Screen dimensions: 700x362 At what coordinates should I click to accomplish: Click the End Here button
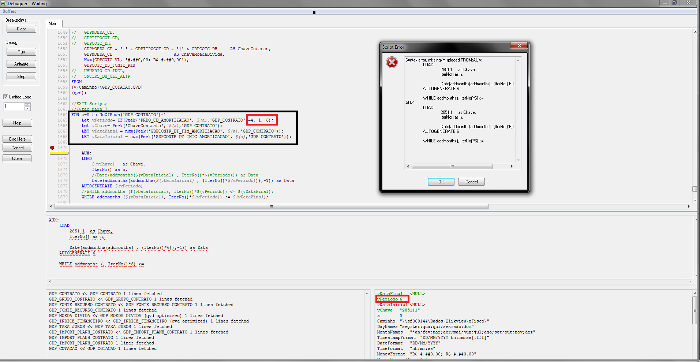(x=17, y=139)
